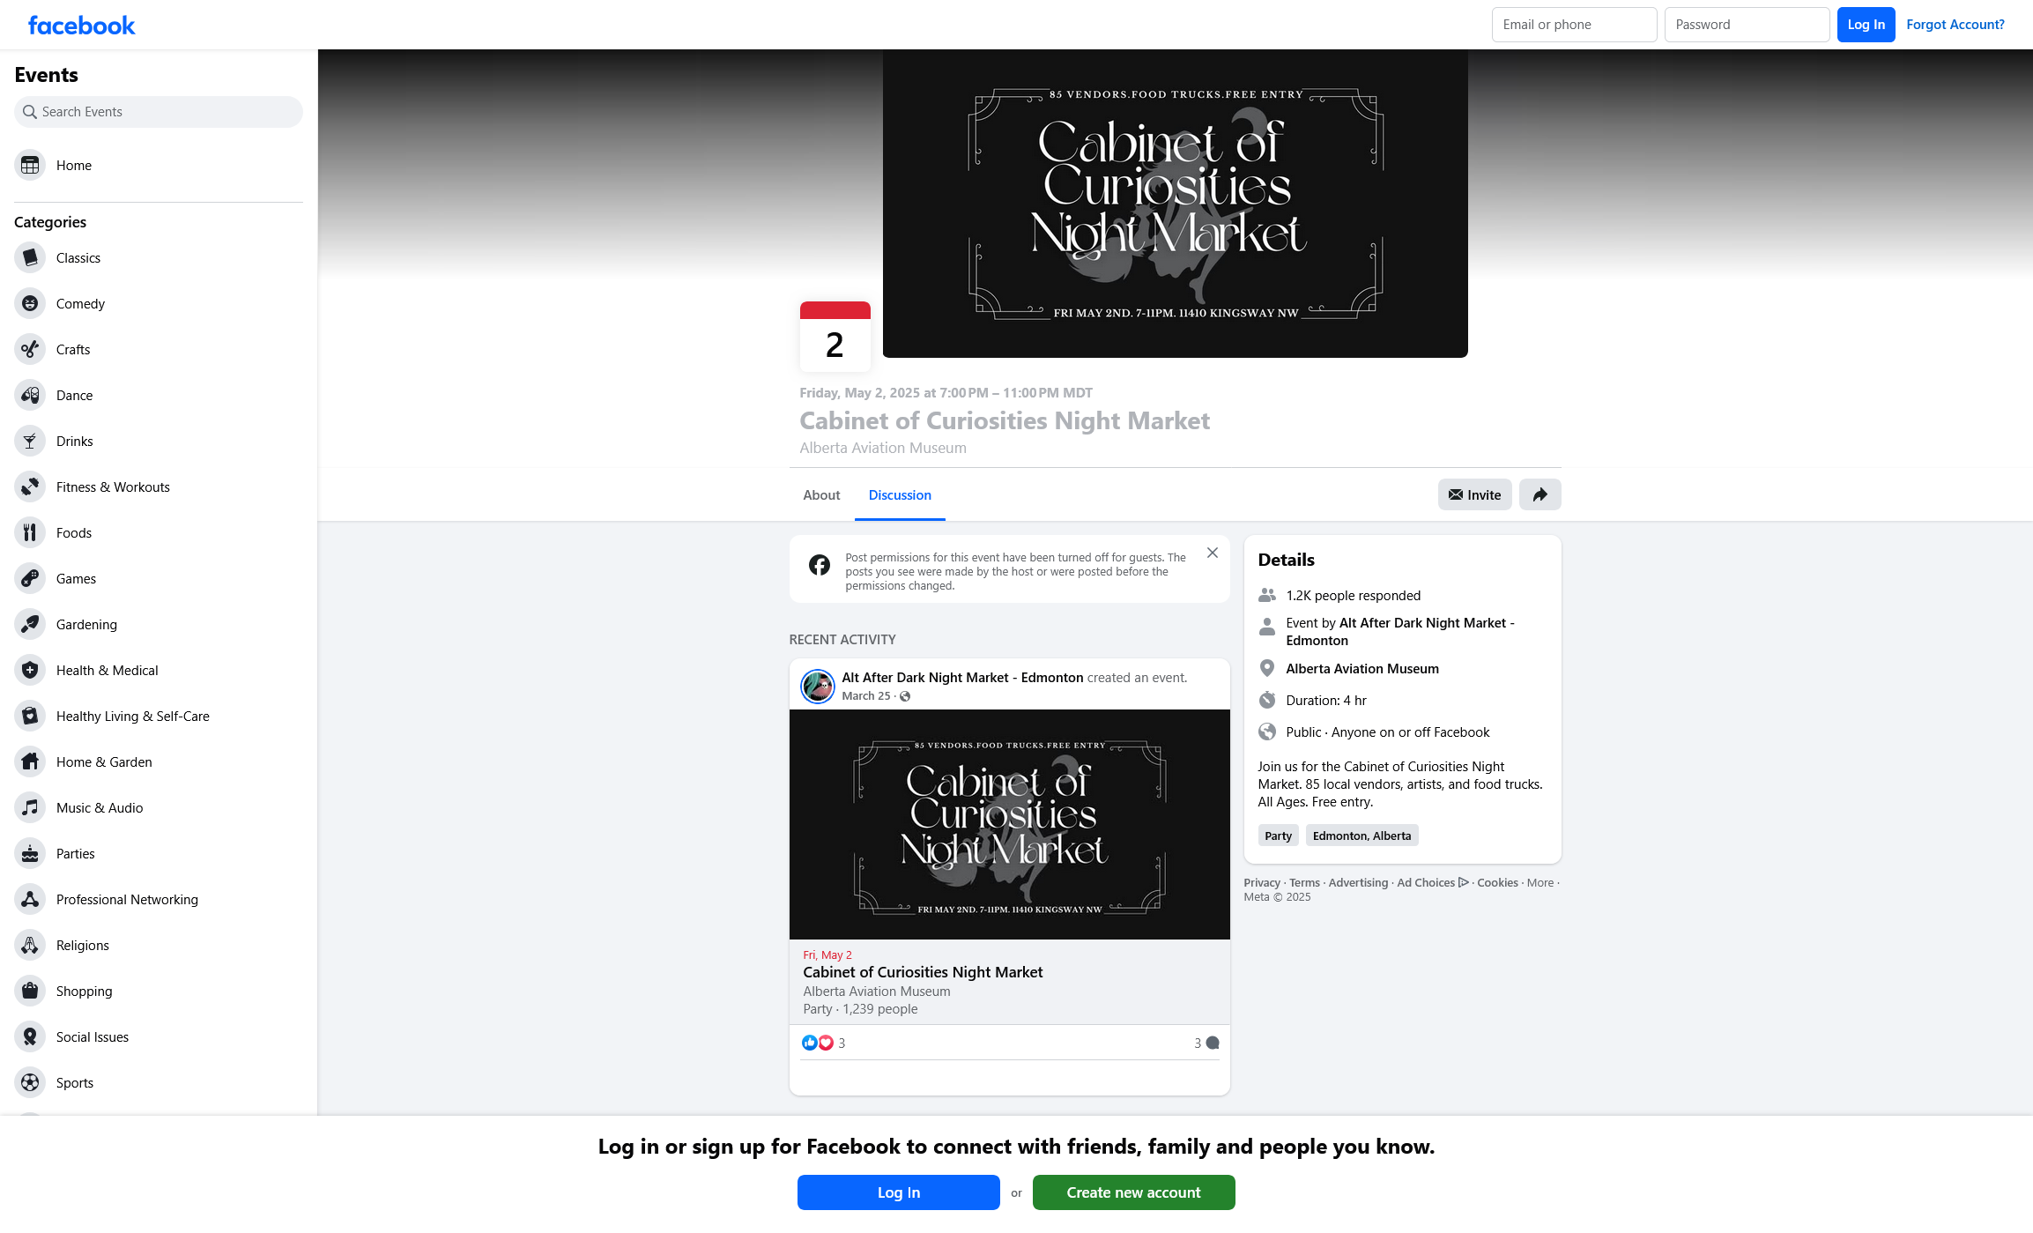2033x1233 pixels.
Task: Open Alt After Dark host link in Details
Action: pyautogui.click(x=1400, y=632)
